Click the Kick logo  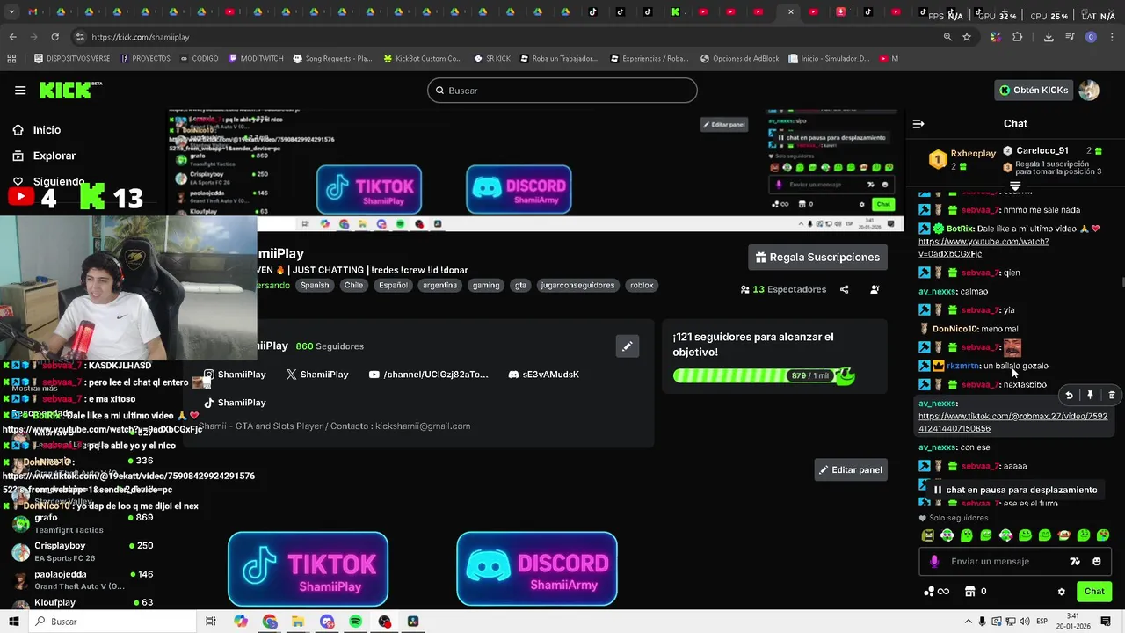click(x=70, y=90)
